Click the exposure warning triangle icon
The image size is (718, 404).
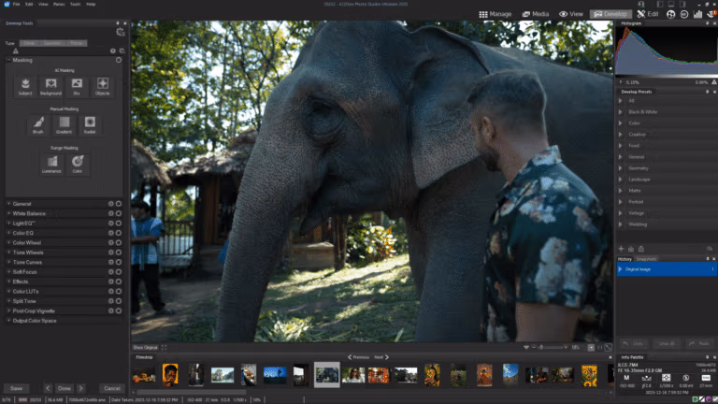point(16,50)
